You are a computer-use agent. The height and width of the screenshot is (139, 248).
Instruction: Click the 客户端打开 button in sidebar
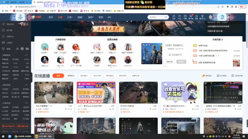tap(8, 126)
